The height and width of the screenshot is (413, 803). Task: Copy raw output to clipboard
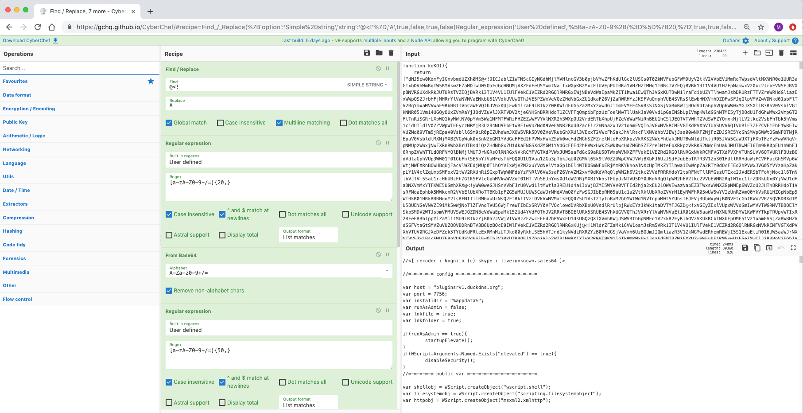[x=757, y=248]
